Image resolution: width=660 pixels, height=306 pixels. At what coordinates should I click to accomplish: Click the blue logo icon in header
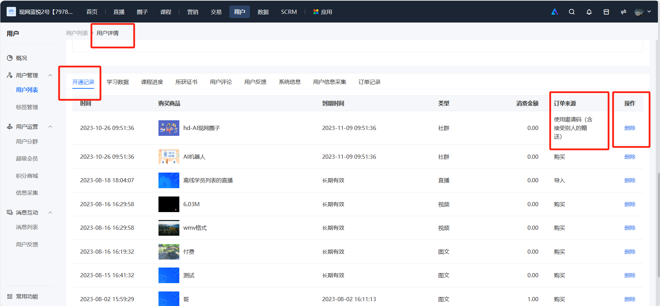pos(555,12)
